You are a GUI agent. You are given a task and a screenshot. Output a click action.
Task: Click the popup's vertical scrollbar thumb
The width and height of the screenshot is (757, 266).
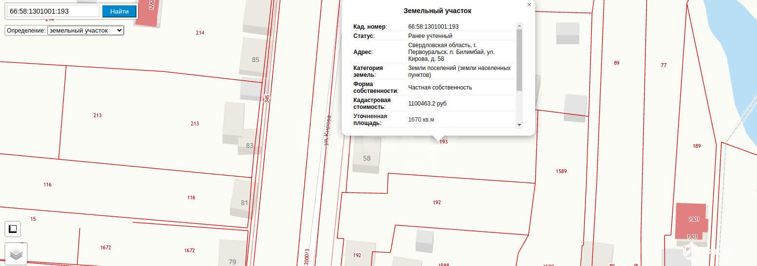pyautogui.click(x=519, y=58)
